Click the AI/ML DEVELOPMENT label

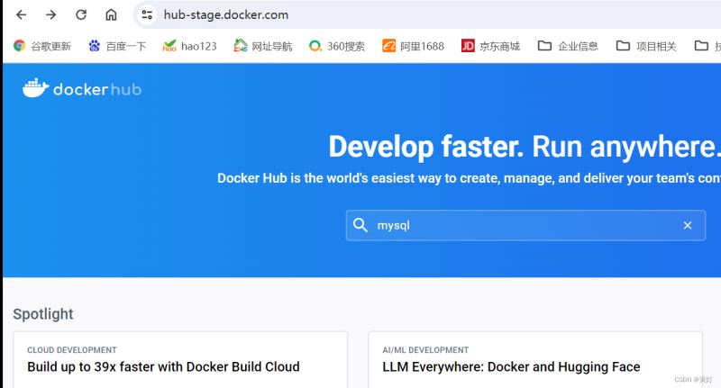point(425,350)
